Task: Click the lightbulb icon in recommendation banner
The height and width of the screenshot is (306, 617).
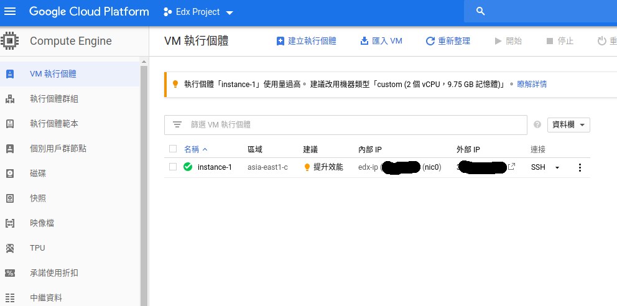Action: click(x=175, y=84)
